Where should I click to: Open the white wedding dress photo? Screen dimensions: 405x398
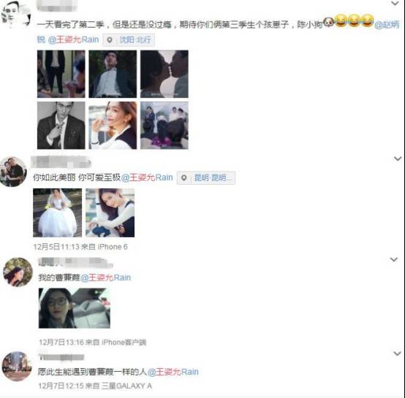pyautogui.click(x=57, y=213)
